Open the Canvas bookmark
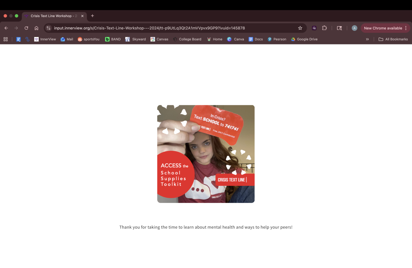The image size is (412, 268). coord(159,39)
